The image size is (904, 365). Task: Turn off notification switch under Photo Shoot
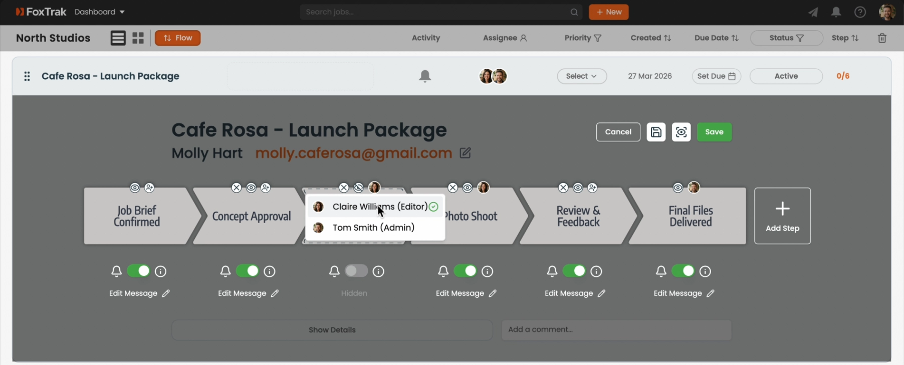coord(465,271)
